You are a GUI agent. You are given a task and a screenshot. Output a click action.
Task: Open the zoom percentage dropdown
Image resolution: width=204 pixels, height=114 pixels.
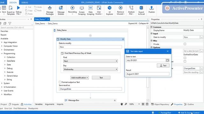pos(139,104)
